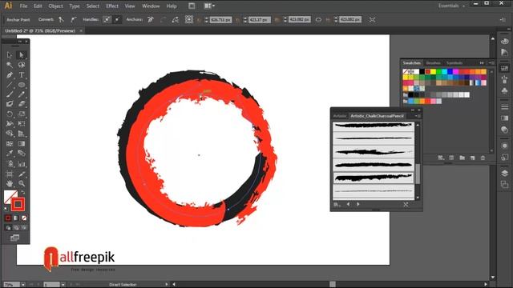Select the Shape Builder tool
This screenshot has height=288, width=513.
[10, 134]
